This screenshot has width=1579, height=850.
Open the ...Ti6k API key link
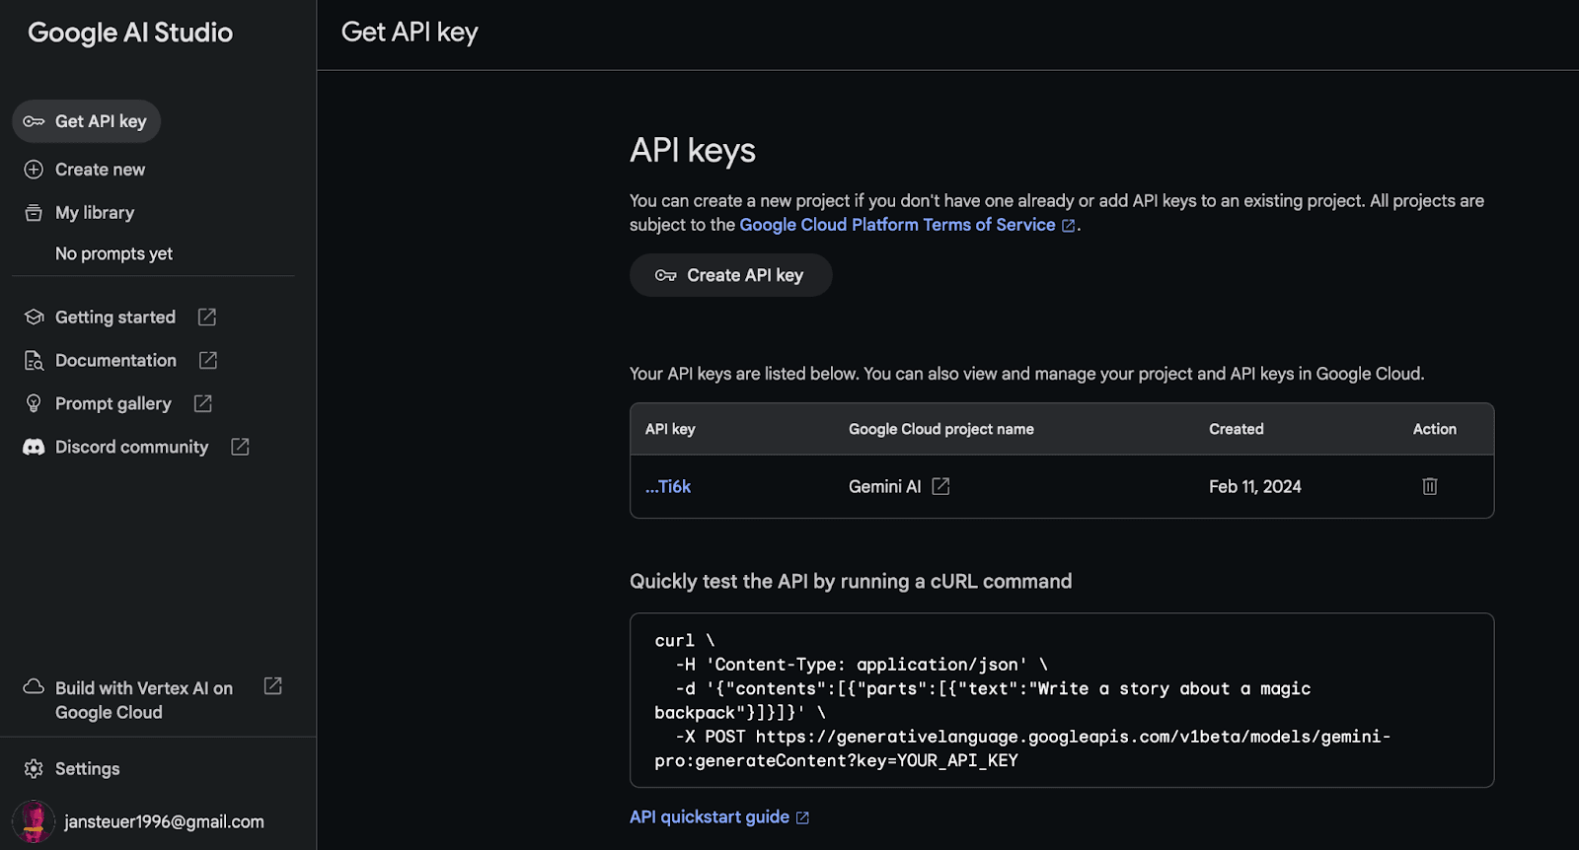668,486
